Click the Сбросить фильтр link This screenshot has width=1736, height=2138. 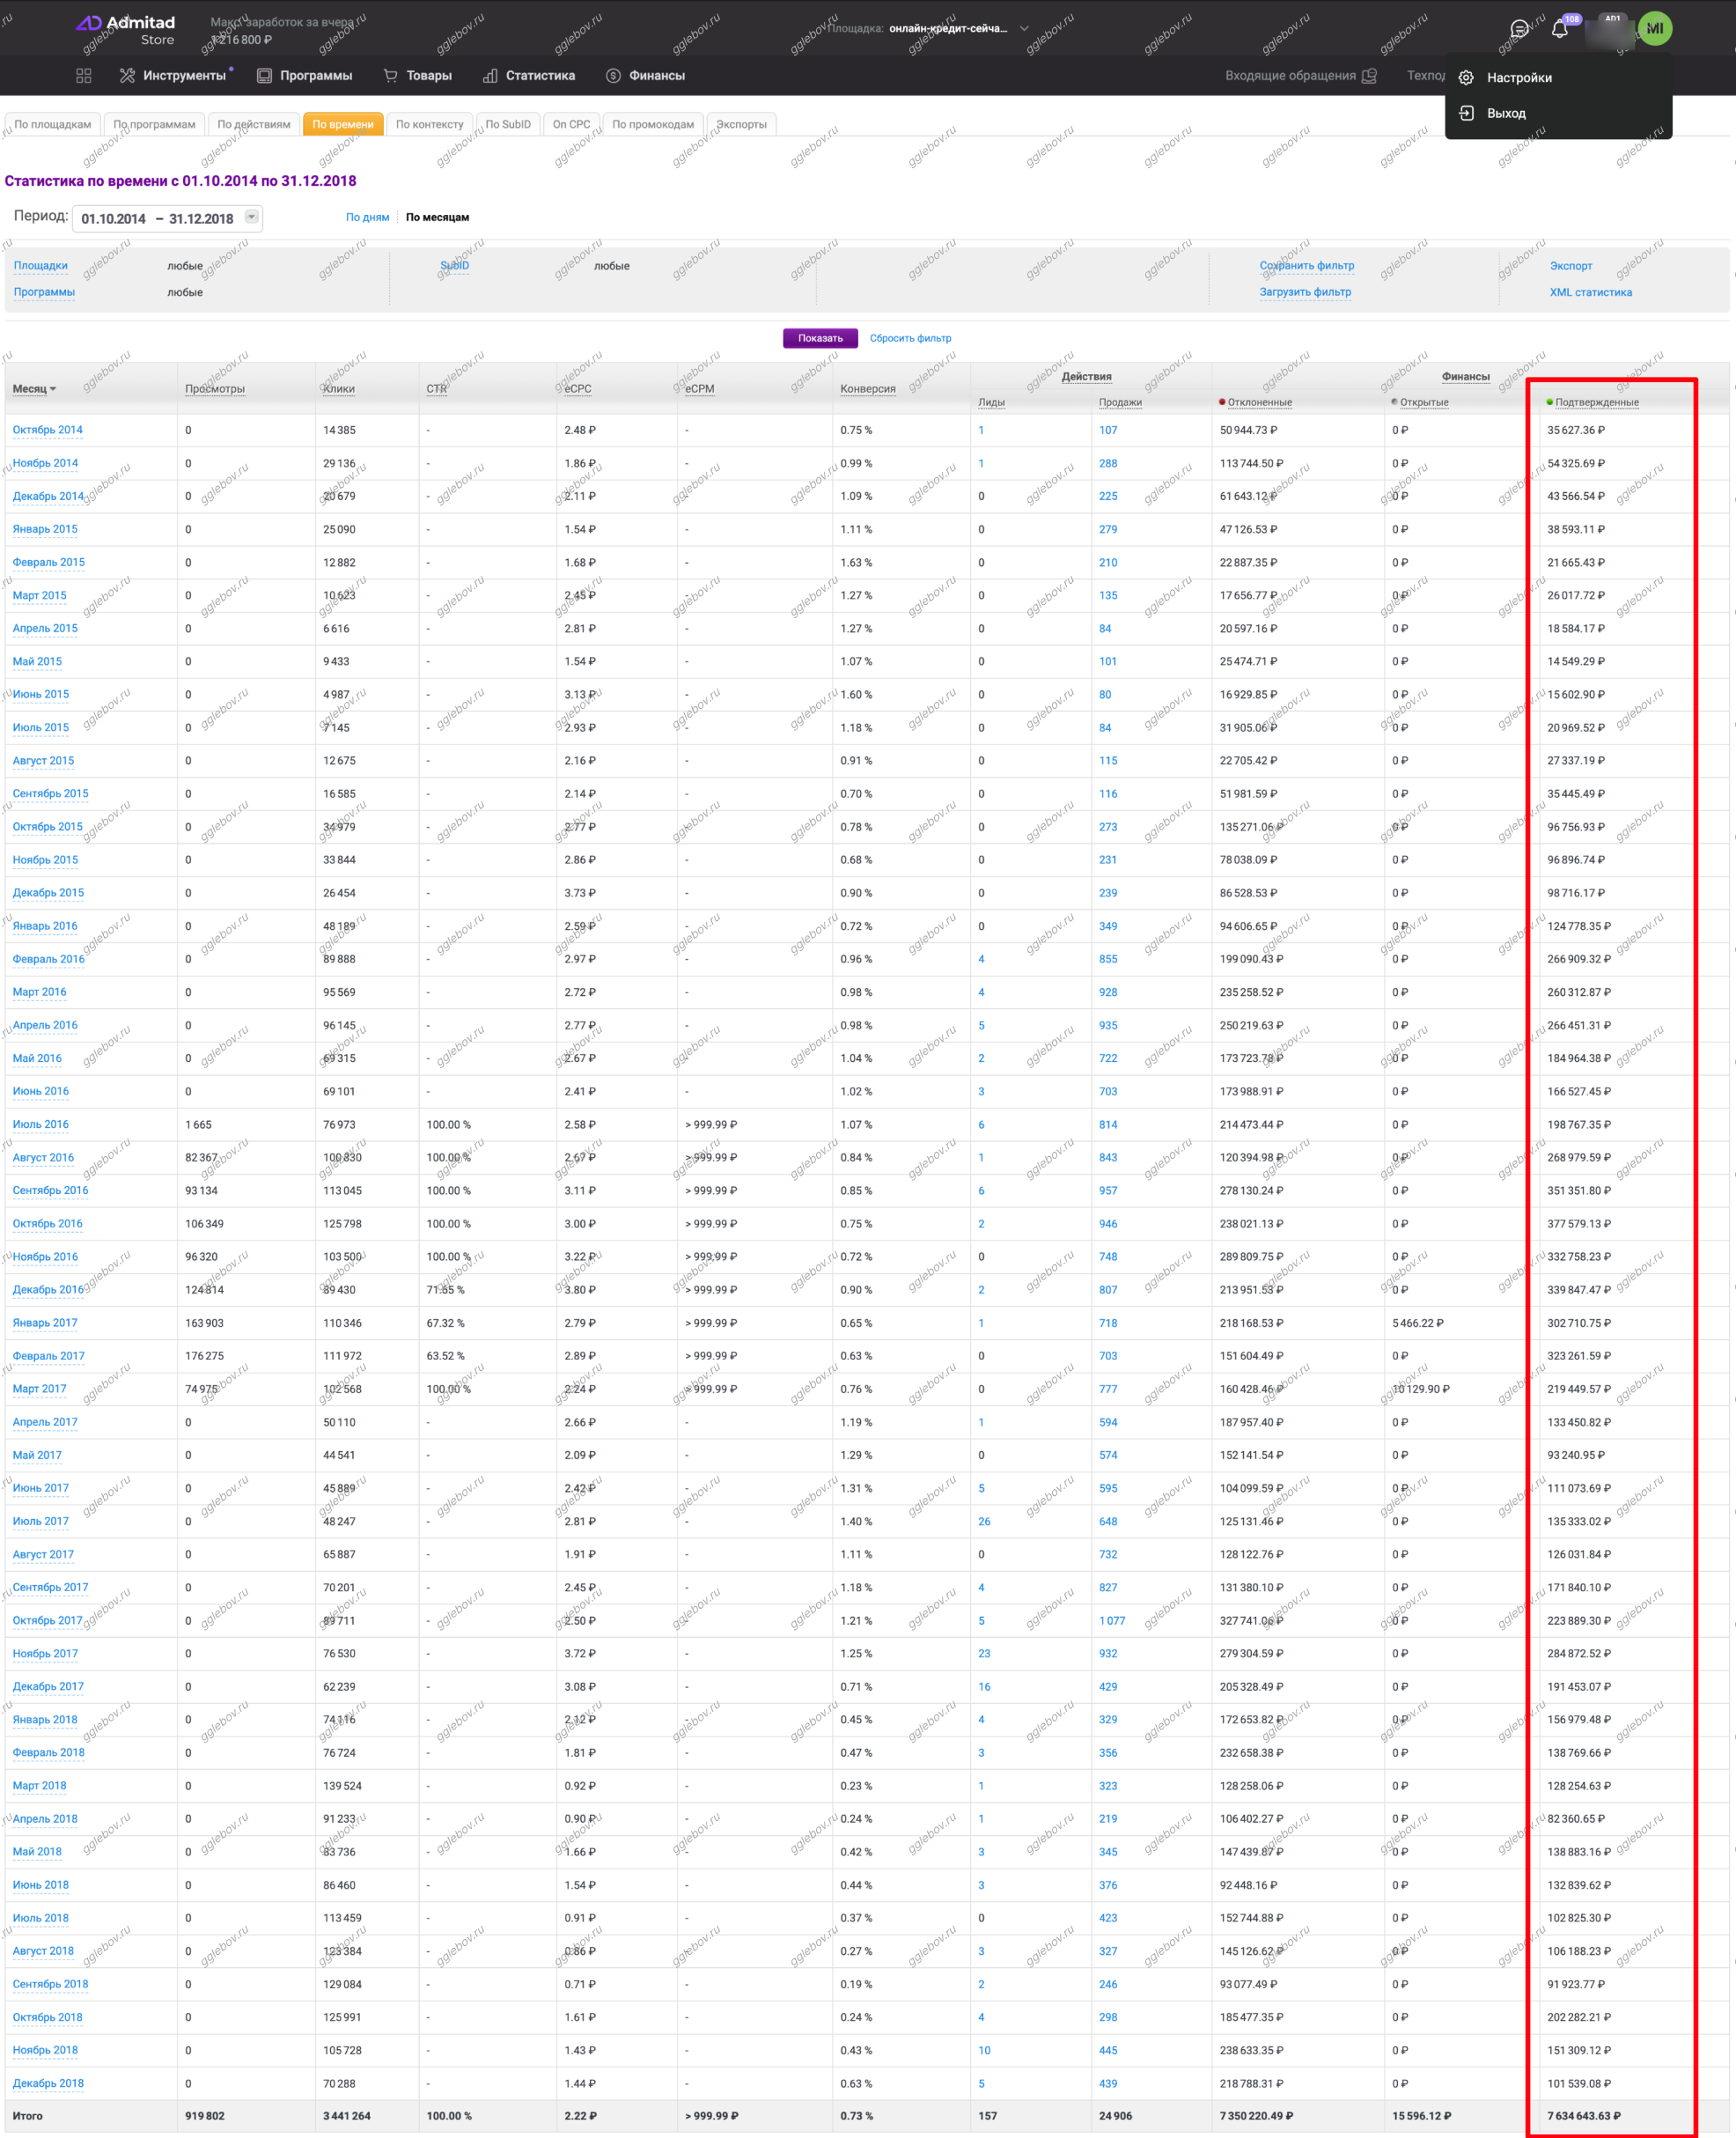tap(910, 339)
